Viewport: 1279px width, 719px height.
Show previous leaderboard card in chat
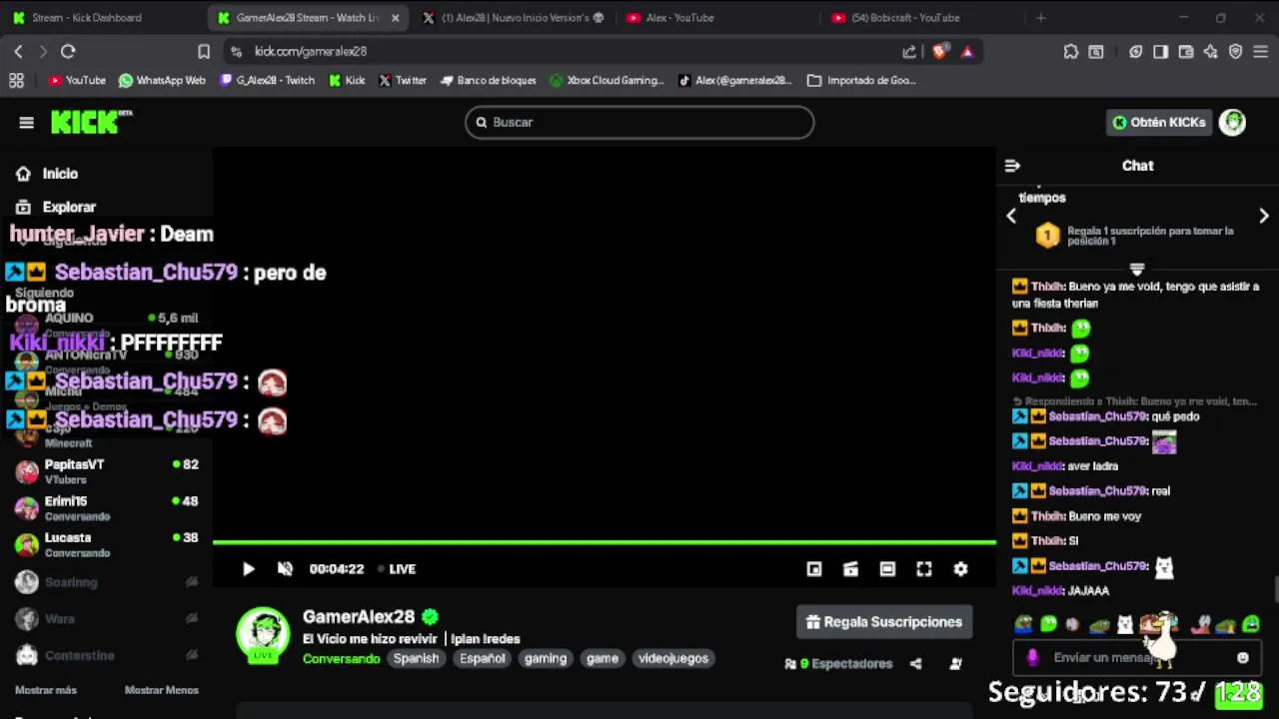click(1011, 216)
